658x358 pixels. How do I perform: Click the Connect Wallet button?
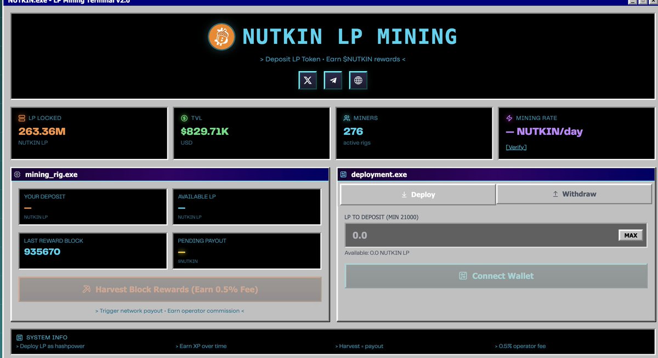point(496,276)
